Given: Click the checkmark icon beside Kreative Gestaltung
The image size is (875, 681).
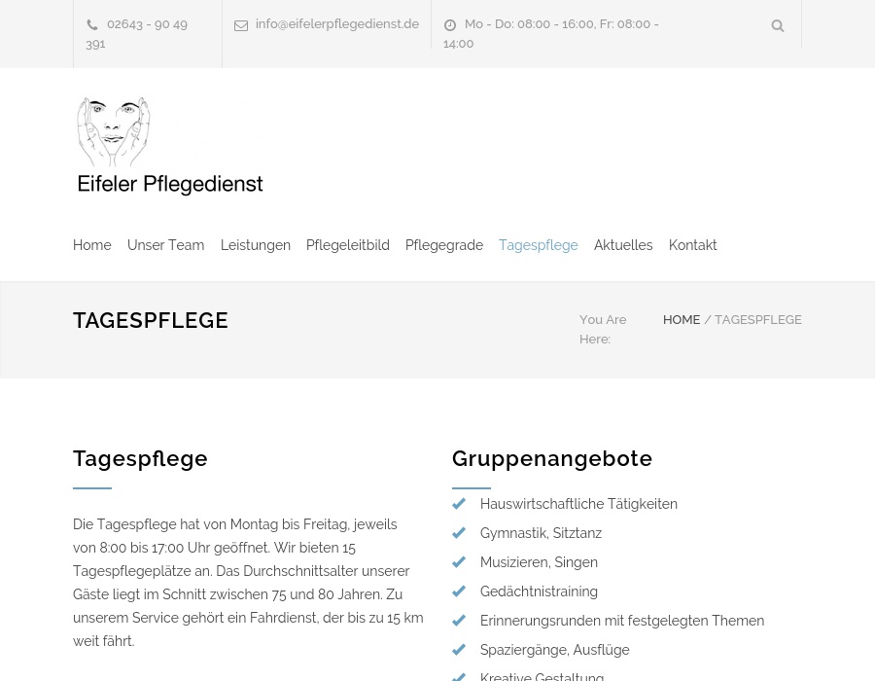Looking at the screenshot, I should tap(459, 675).
